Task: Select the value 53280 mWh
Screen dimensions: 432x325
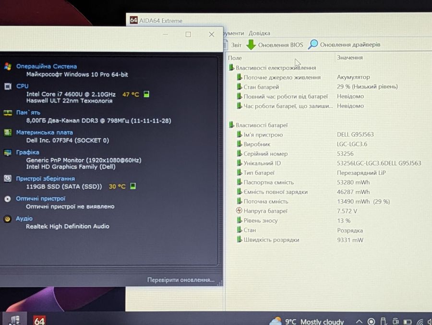Action: point(353,182)
